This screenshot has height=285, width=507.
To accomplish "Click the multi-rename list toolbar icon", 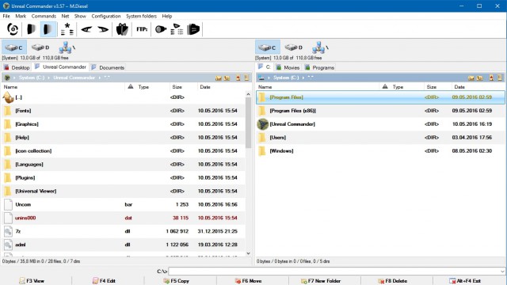I will point(177,29).
